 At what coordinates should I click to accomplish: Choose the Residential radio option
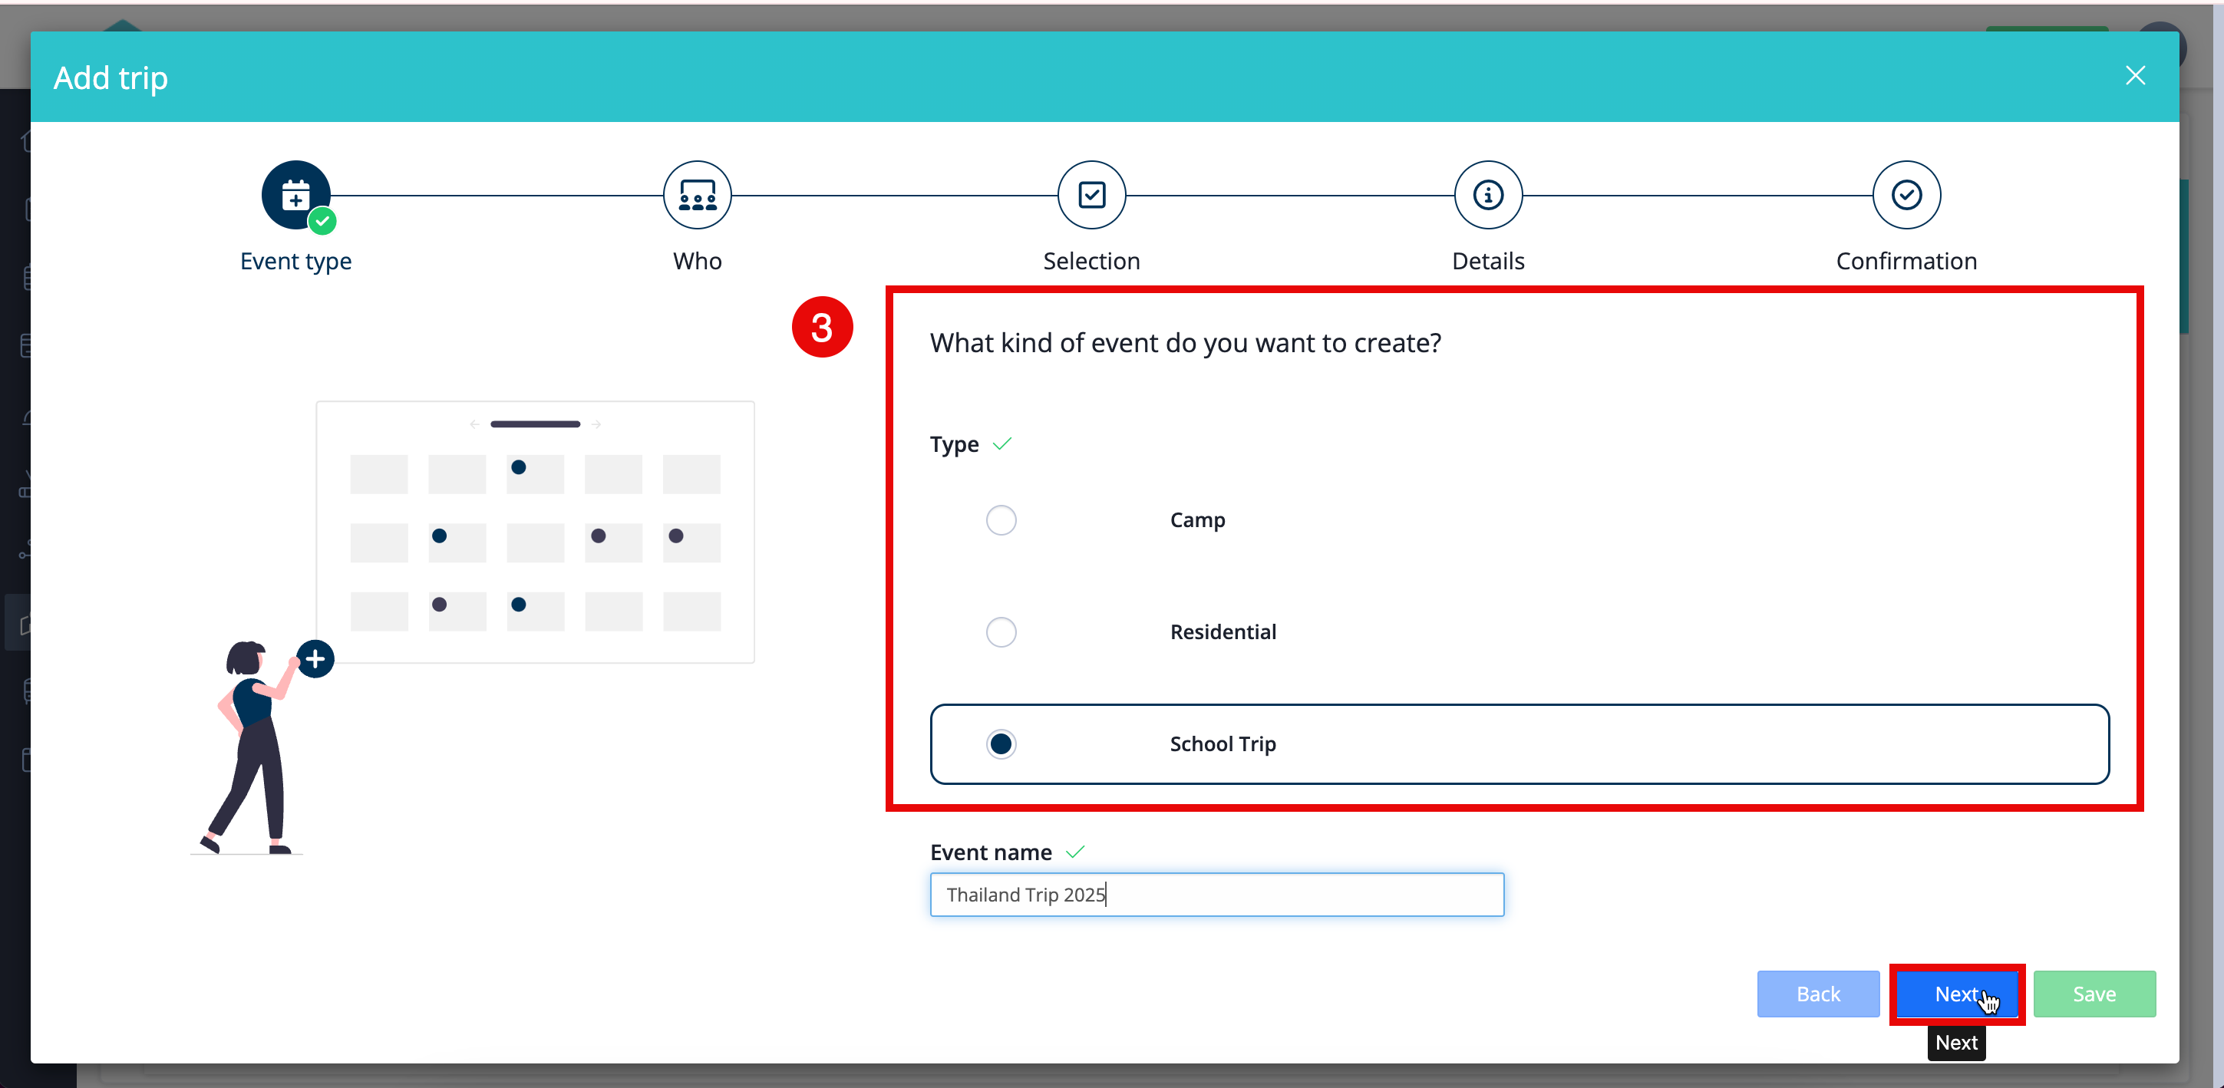tap(1001, 632)
